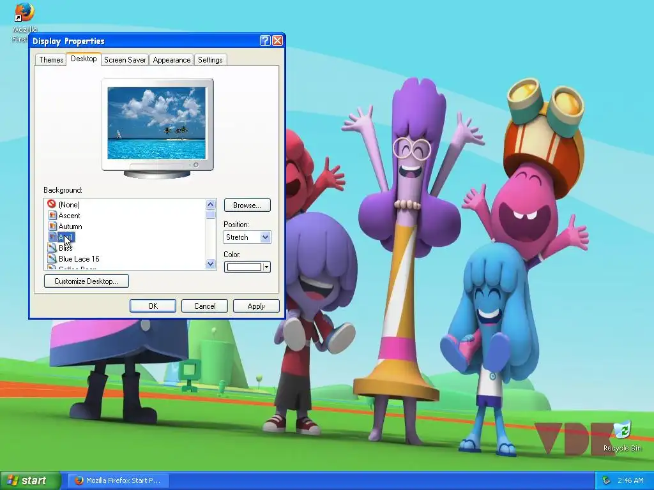The height and width of the screenshot is (490, 654).
Task: Click the Cancel button
Action: coord(205,306)
